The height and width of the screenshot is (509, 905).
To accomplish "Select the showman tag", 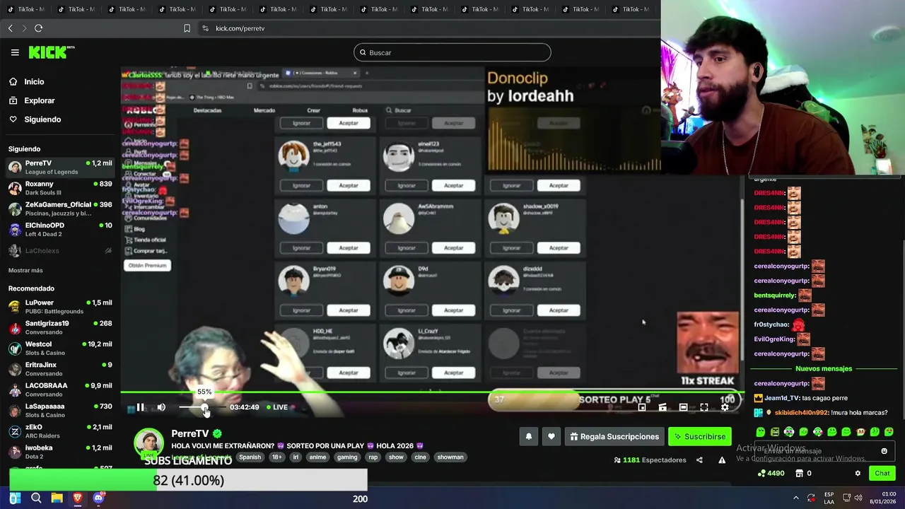I will point(450,457).
